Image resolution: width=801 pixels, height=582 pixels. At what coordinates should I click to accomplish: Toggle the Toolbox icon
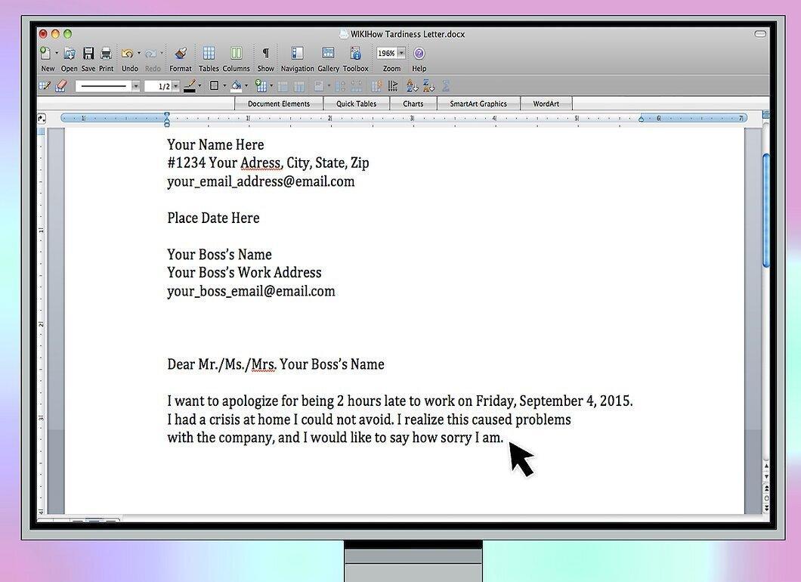pos(356,53)
